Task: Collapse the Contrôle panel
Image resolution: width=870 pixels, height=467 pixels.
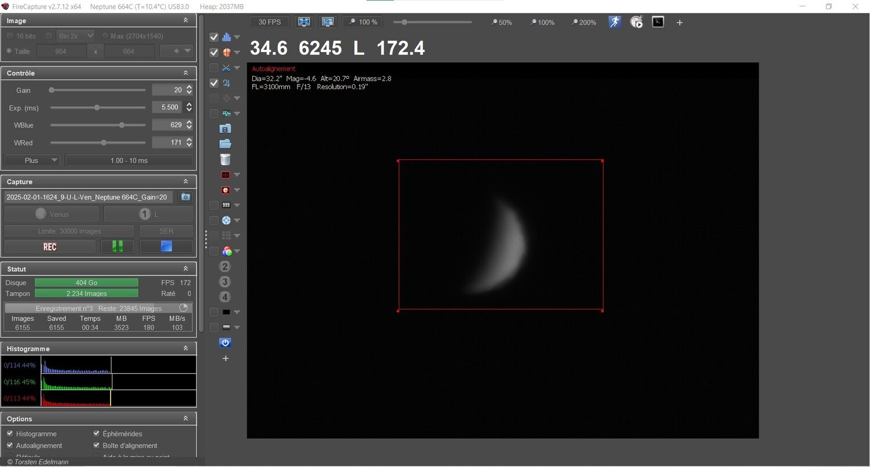Action: click(186, 73)
